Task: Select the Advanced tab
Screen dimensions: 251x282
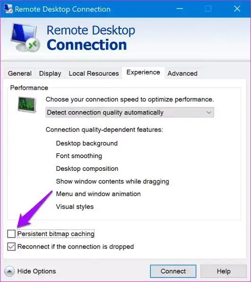Action: 182,73
